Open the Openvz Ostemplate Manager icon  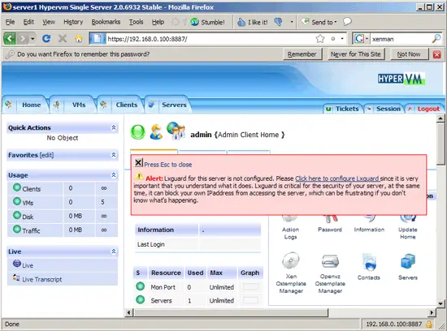point(330,260)
